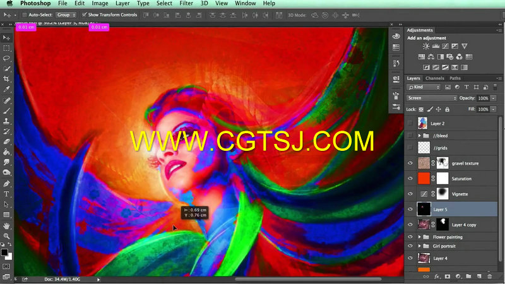Select the Zoom tool
Image resolution: width=505 pixels, height=284 pixels.
coord(6,236)
